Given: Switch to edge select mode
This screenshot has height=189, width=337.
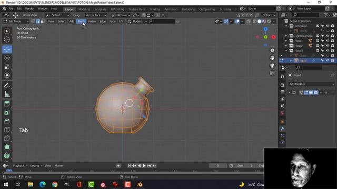Looking at the screenshot, I should (38, 22).
